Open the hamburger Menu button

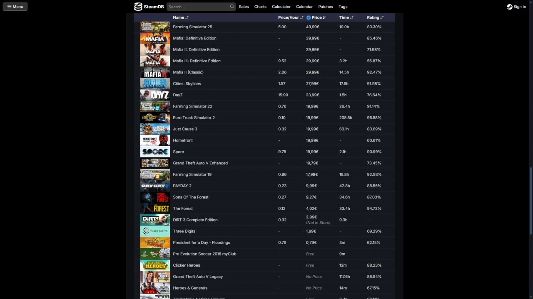tap(15, 7)
